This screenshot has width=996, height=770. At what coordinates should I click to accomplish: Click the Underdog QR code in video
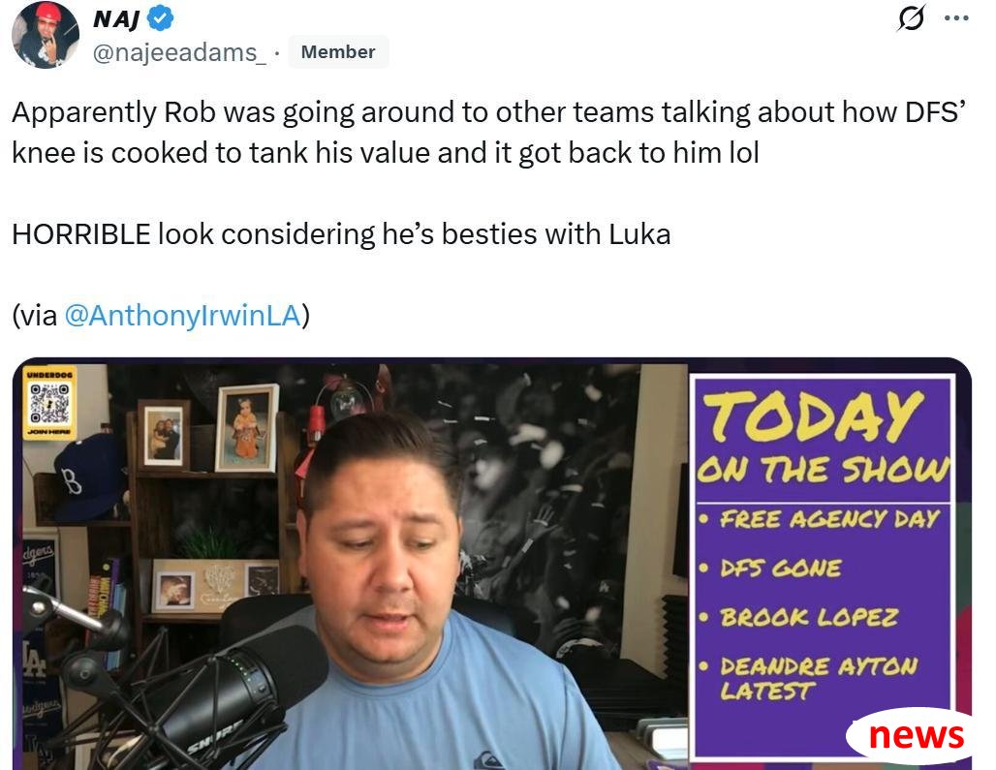pyautogui.click(x=49, y=403)
